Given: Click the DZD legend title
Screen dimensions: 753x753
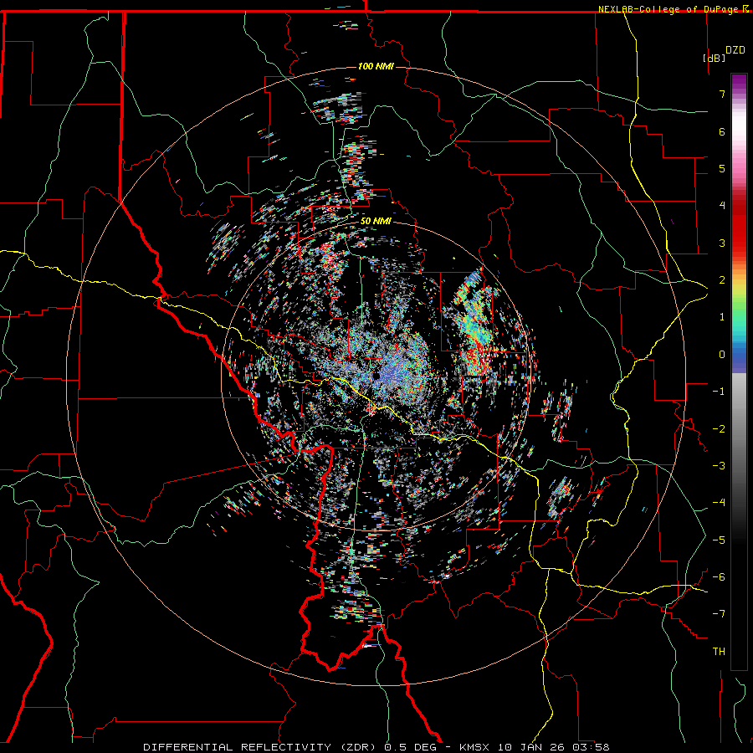Looking at the screenshot, I should click(735, 50).
